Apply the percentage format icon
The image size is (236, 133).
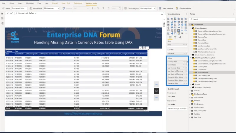(x=98, y=9)
